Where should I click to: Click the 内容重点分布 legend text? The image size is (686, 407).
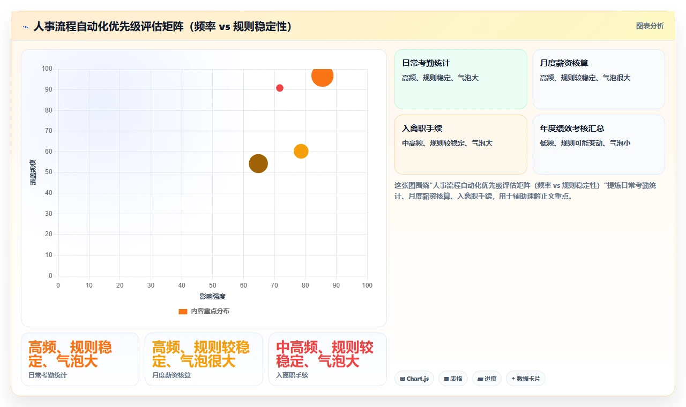click(210, 311)
